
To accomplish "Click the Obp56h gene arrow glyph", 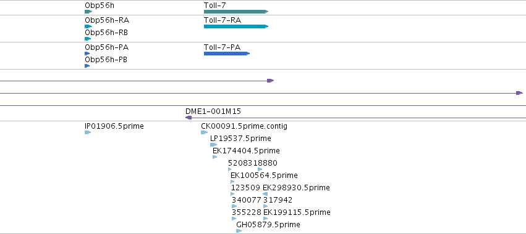I will [88, 12].
